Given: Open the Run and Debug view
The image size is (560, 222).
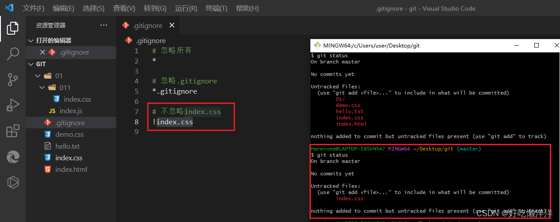Looking at the screenshot, I should [x=12, y=106].
